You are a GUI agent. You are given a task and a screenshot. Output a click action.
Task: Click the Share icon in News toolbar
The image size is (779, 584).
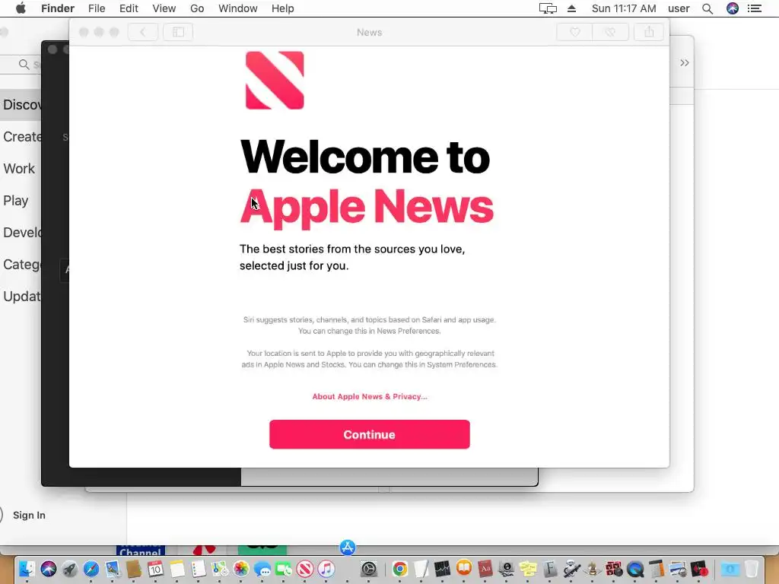[x=649, y=32]
